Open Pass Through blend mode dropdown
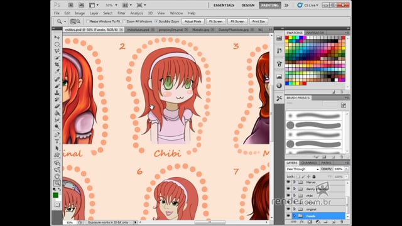Viewport: 402px width, 226px height. 303,169
